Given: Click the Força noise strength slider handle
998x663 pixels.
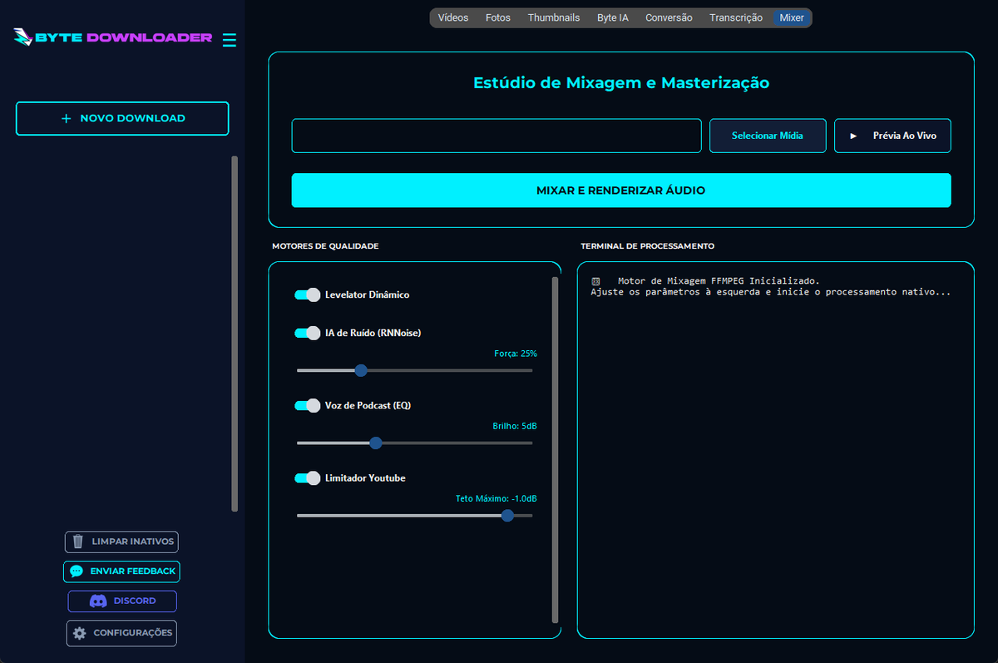Looking at the screenshot, I should [x=361, y=370].
